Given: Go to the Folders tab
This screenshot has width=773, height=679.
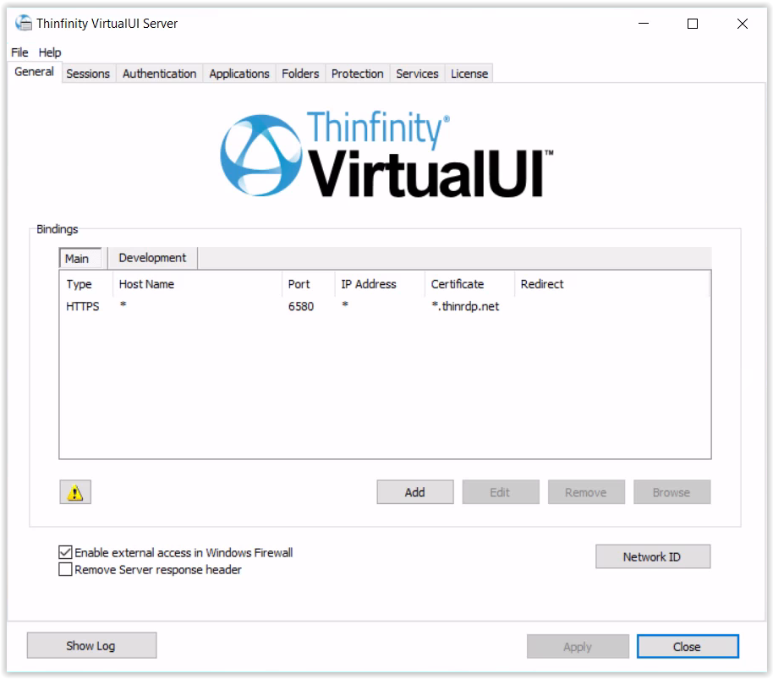Looking at the screenshot, I should tap(300, 74).
